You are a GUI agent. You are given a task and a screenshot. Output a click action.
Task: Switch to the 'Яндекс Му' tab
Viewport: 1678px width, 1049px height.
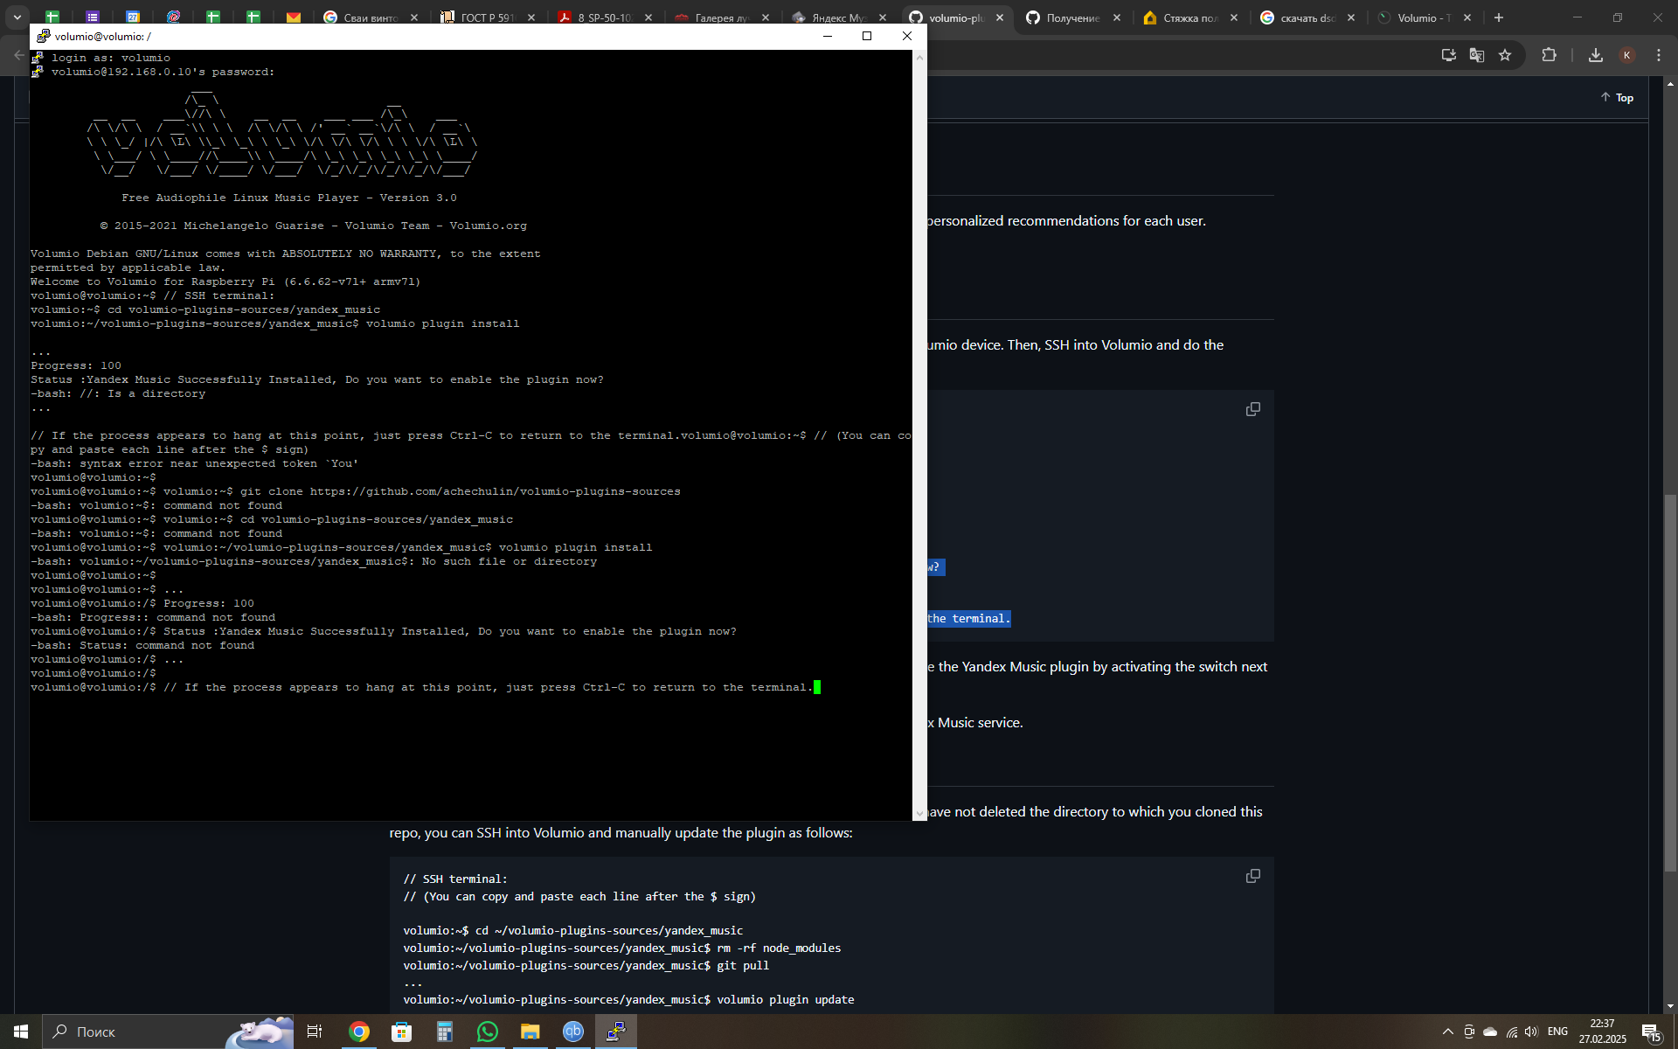click(840, 17)
